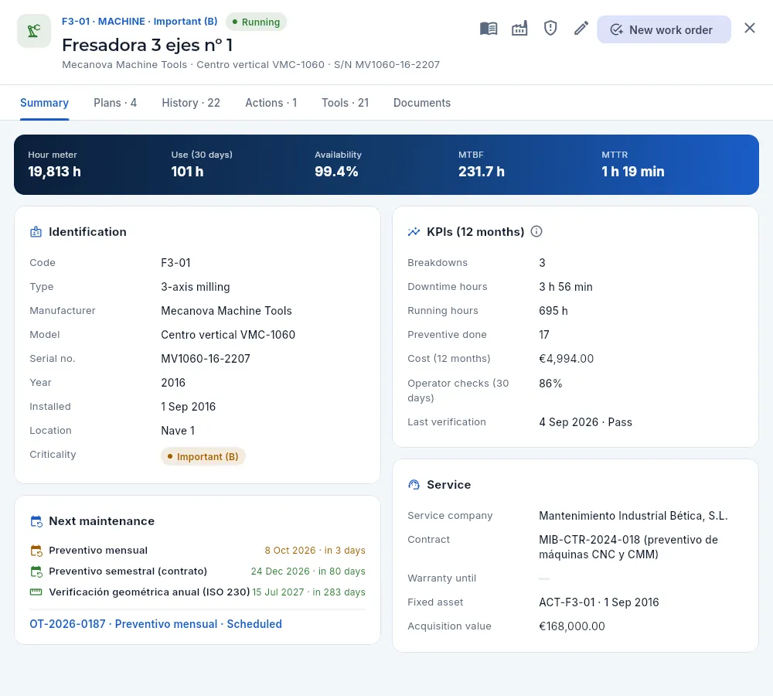Click the location value "Nave 1"
773x696 pixels.
click(178, 431)
